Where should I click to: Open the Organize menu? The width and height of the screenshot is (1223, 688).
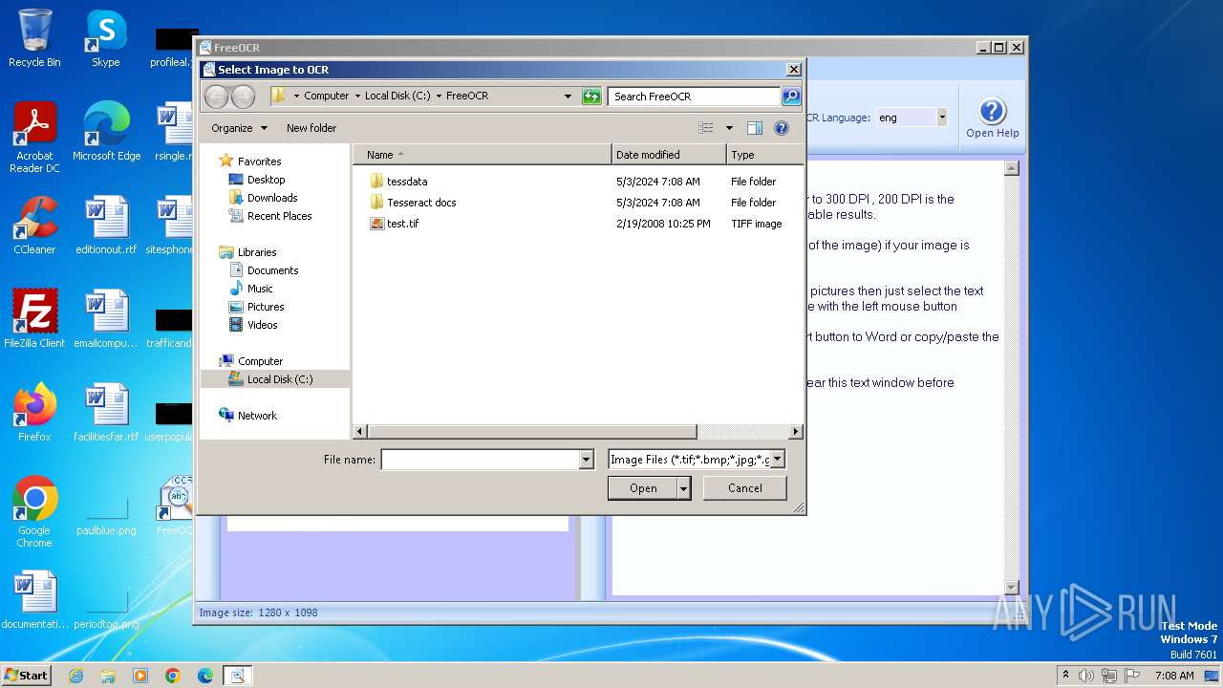tap(239, 128)
